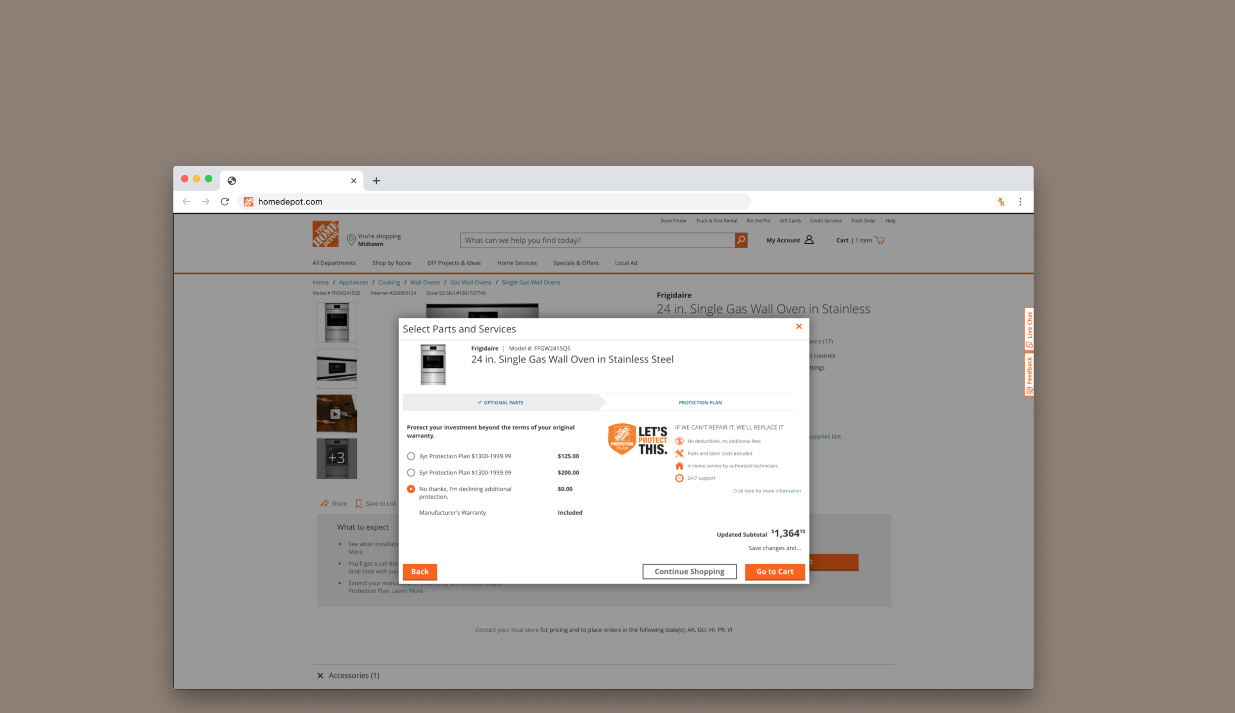Open Home Services menu

point(517,263)
